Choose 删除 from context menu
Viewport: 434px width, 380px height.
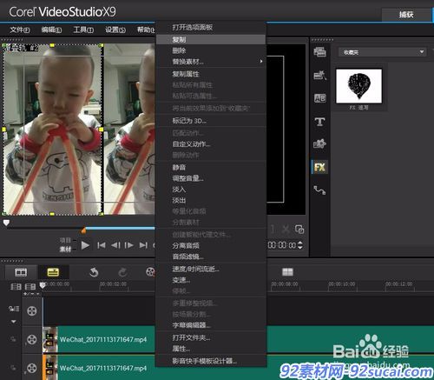211,50
